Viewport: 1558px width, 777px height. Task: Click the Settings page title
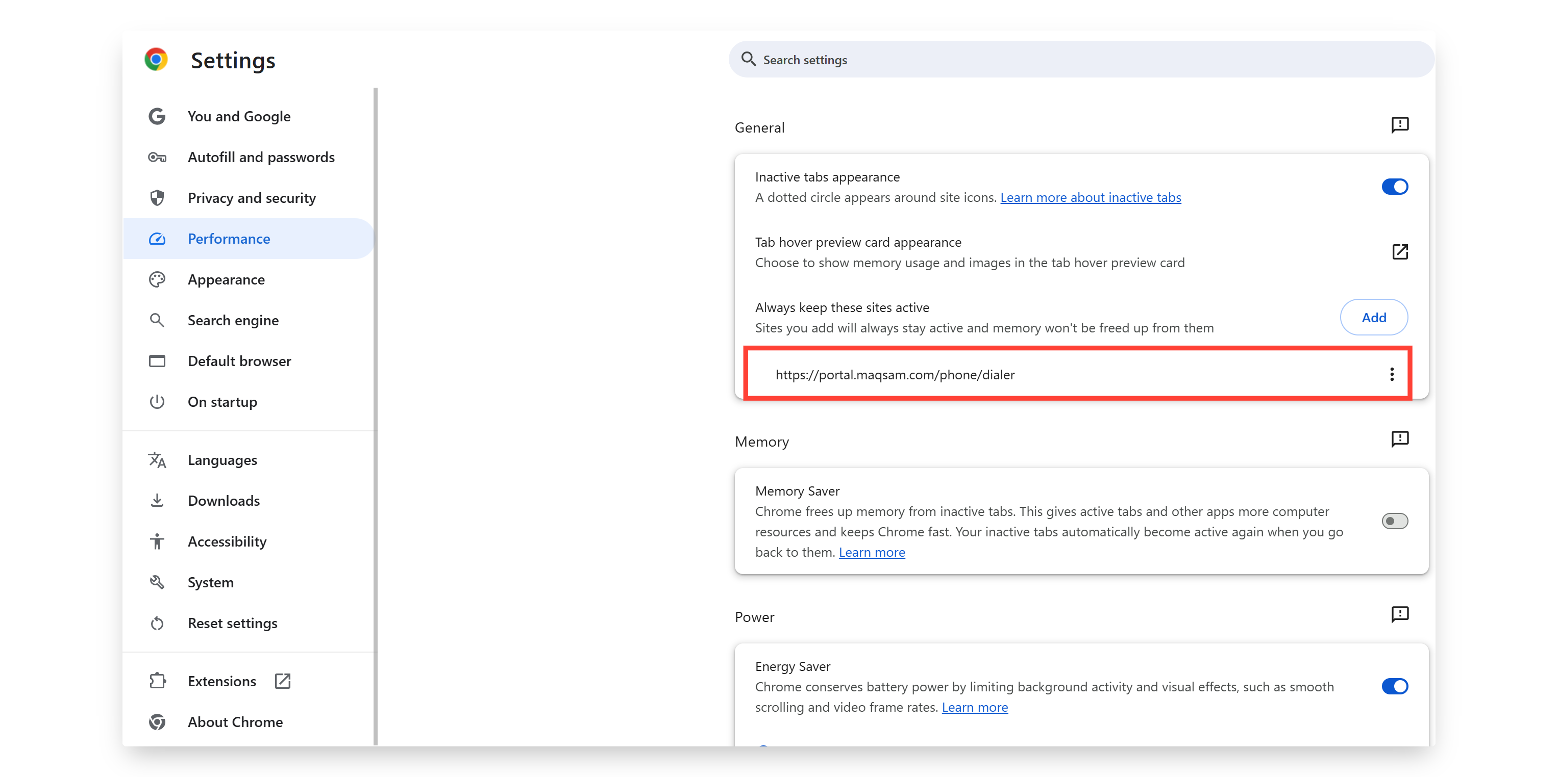[233, 61]
